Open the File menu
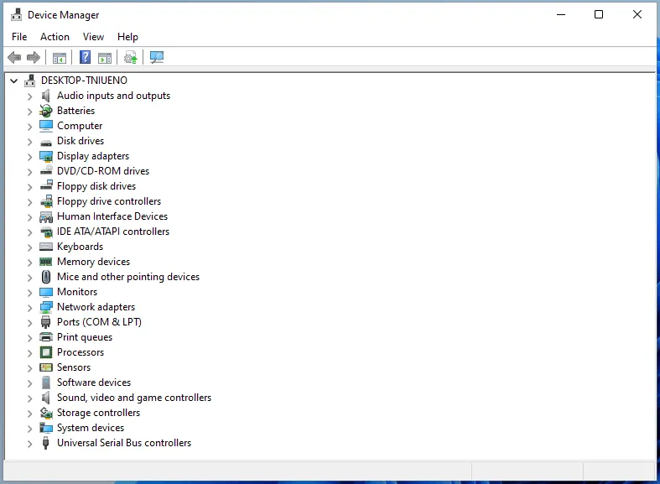660x484 pixels. 19,37
